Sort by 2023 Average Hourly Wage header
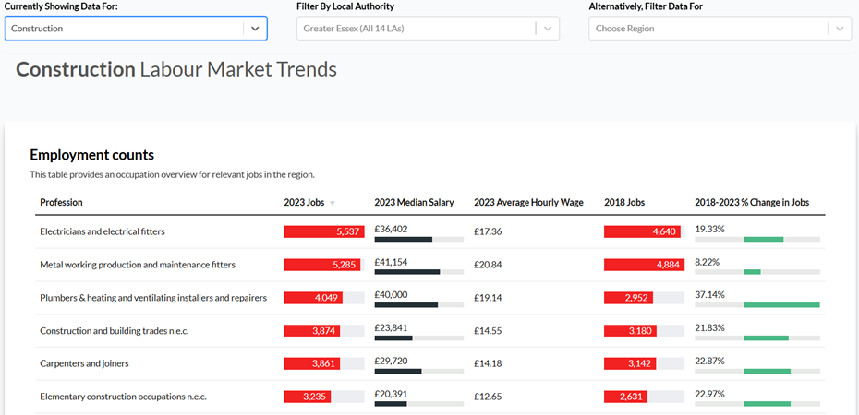 528,203
